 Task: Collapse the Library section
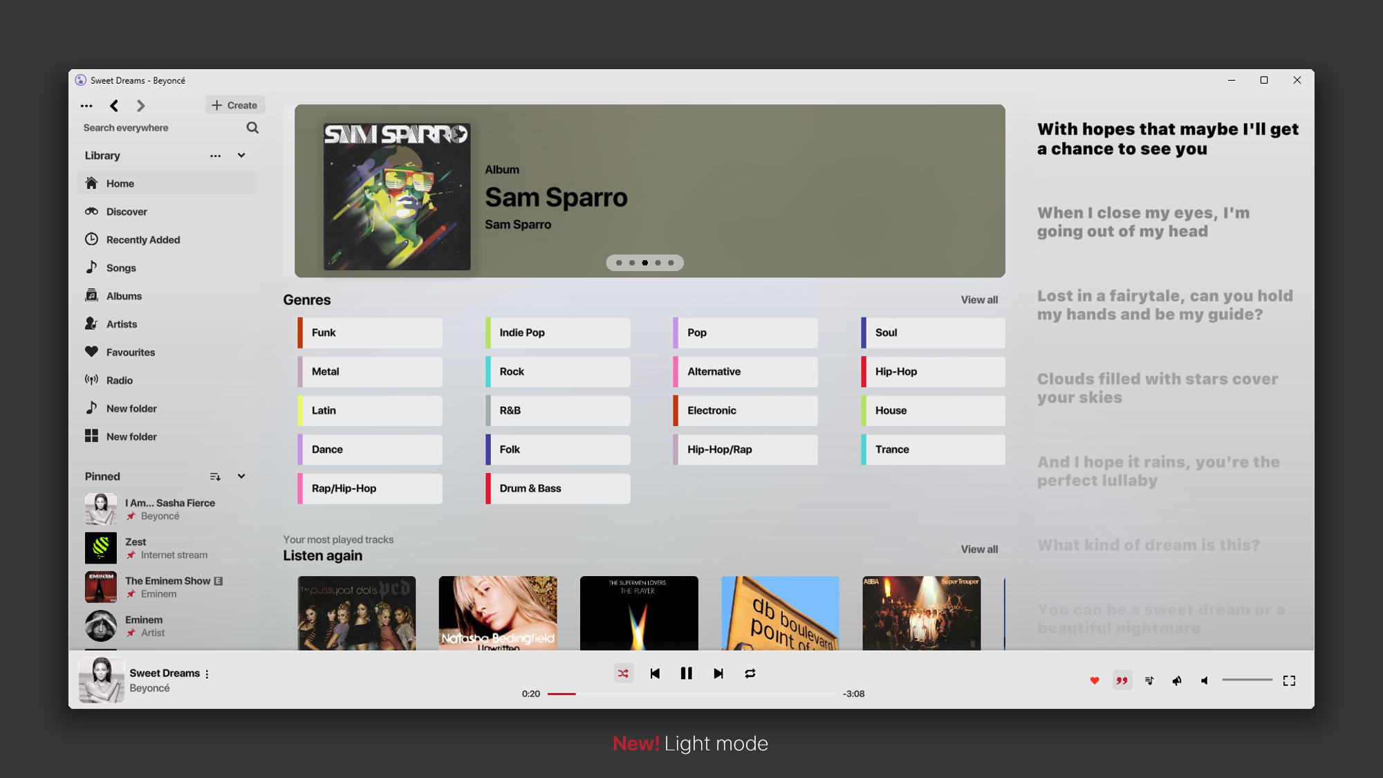click(241, 156)
